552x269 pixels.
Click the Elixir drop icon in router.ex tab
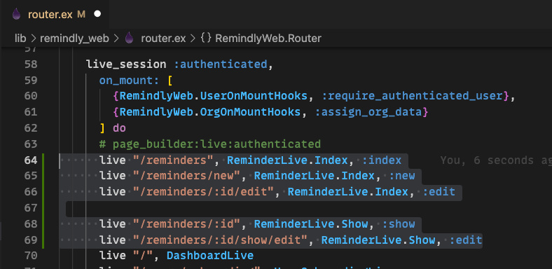point(16,14)
